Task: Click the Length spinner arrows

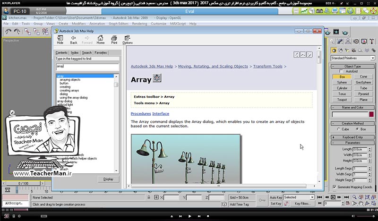Action: coord(369,149)
